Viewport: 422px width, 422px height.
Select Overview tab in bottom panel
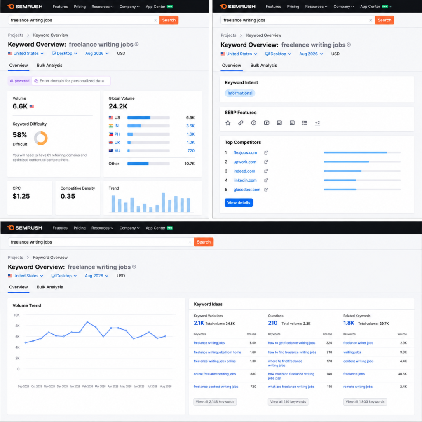[x=18, y=287]
